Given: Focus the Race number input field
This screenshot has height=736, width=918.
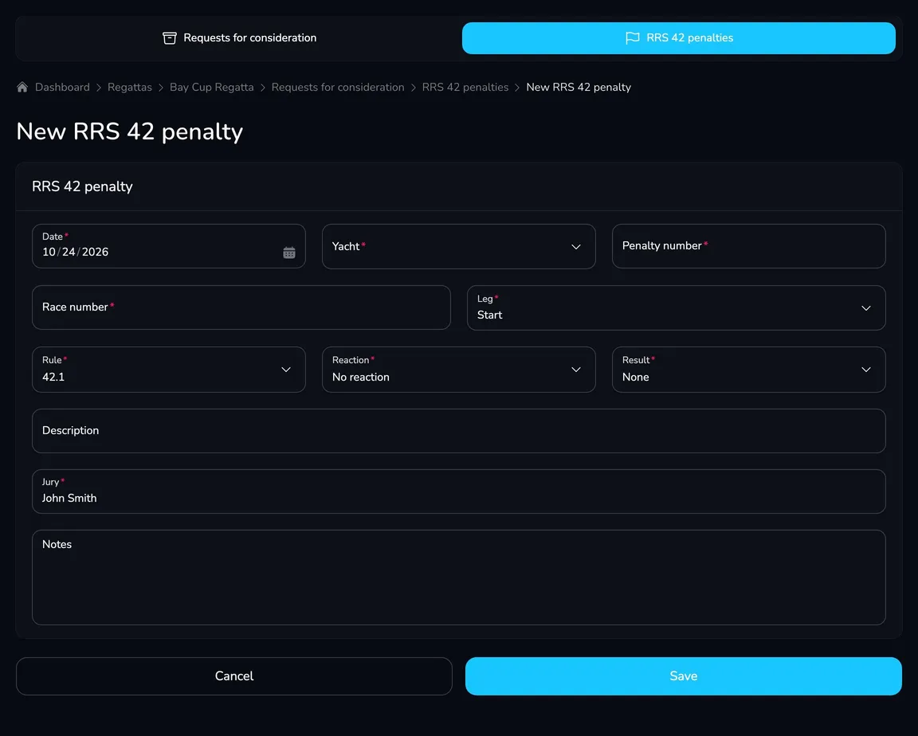Looking at the screenshot, I should click(241, 307).
